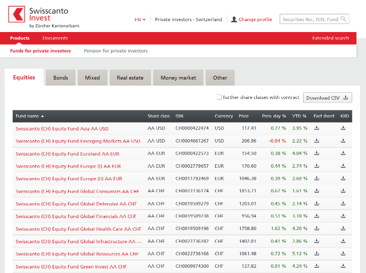Click price 1046.38 in Europe (II) row
Screen dimensions: 366x273
[248, 179]
